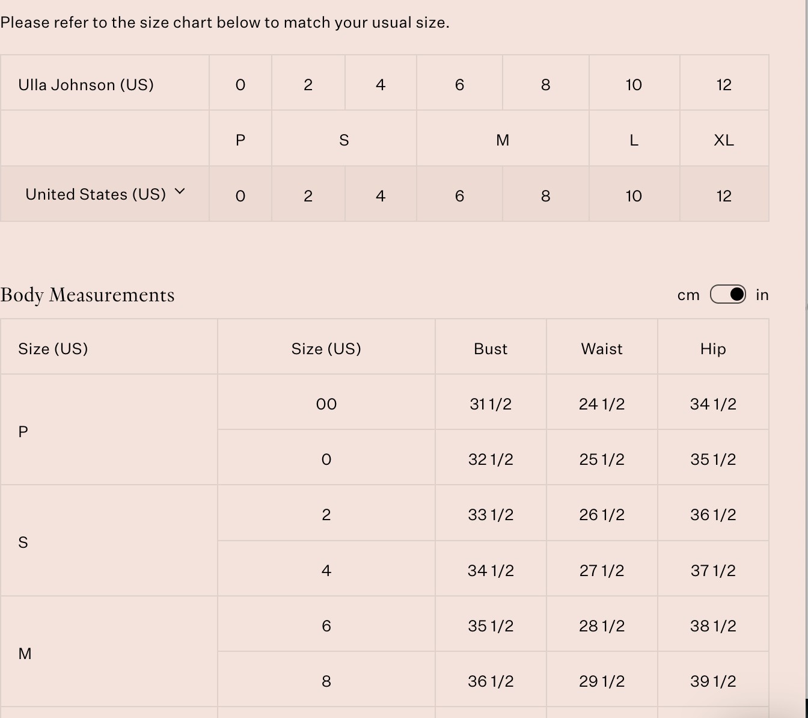Select the cm unit label
This screenshot has height=718, width=808.
[x=688, y=295]
